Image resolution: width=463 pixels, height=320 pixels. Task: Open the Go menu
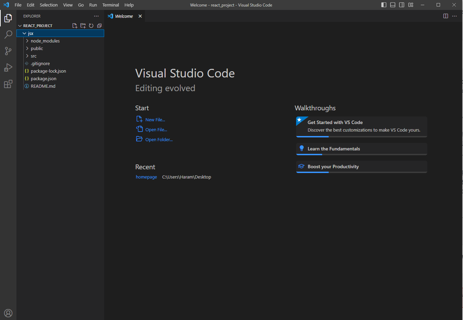81,5
